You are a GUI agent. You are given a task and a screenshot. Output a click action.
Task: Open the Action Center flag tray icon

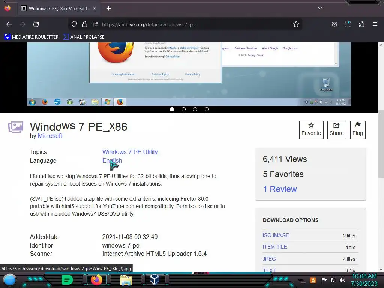(324, 280)
